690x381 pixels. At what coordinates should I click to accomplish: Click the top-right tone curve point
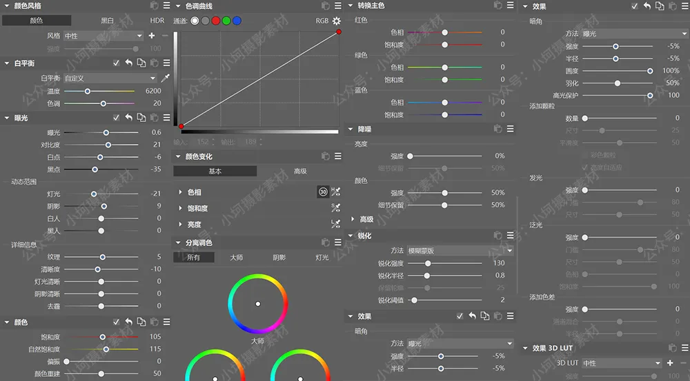(x=338, y=32)
